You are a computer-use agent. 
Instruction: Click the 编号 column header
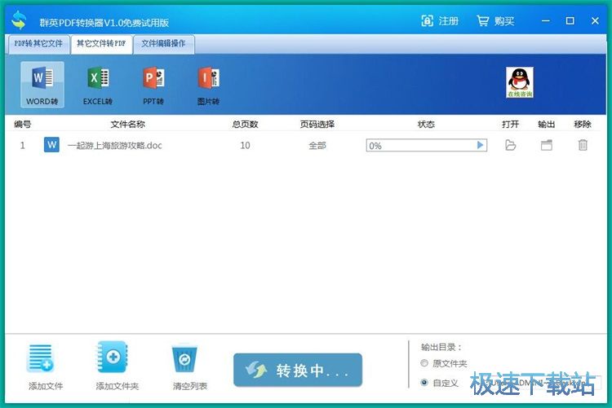click(22, 124)
